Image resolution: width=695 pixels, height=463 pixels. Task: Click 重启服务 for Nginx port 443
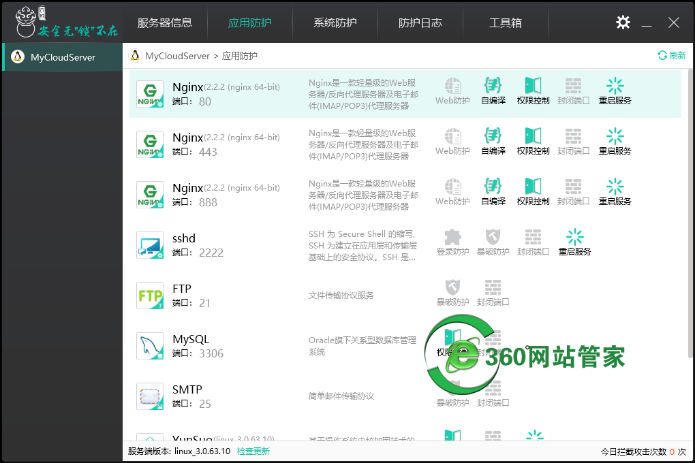point(615,142)
